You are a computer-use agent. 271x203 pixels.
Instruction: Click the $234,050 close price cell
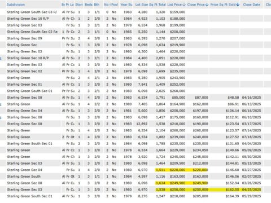[x=200, y=150]
